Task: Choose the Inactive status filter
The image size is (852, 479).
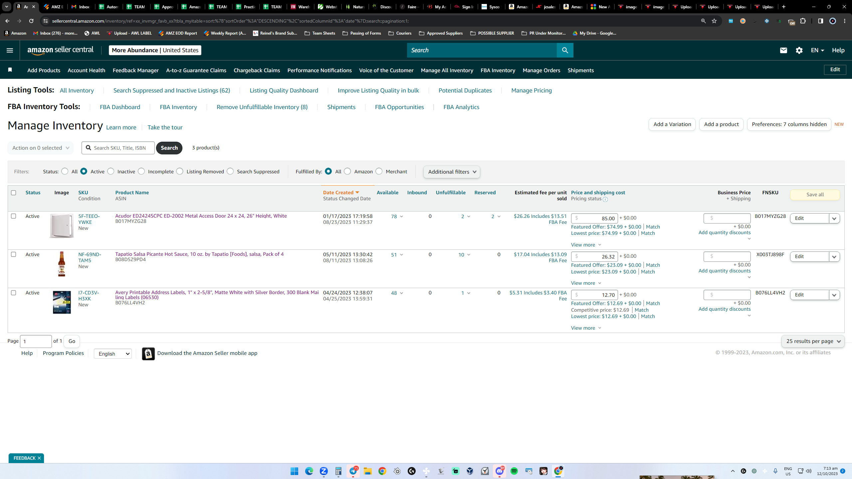Action: [111, 171]
